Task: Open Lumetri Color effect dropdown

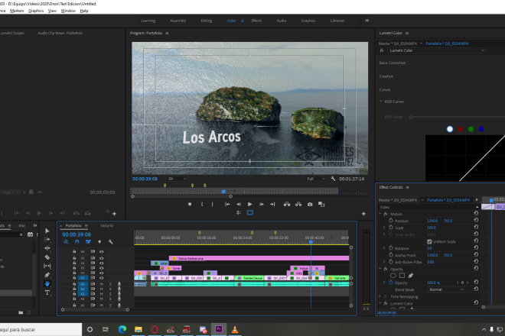Action: coord(436,50)
